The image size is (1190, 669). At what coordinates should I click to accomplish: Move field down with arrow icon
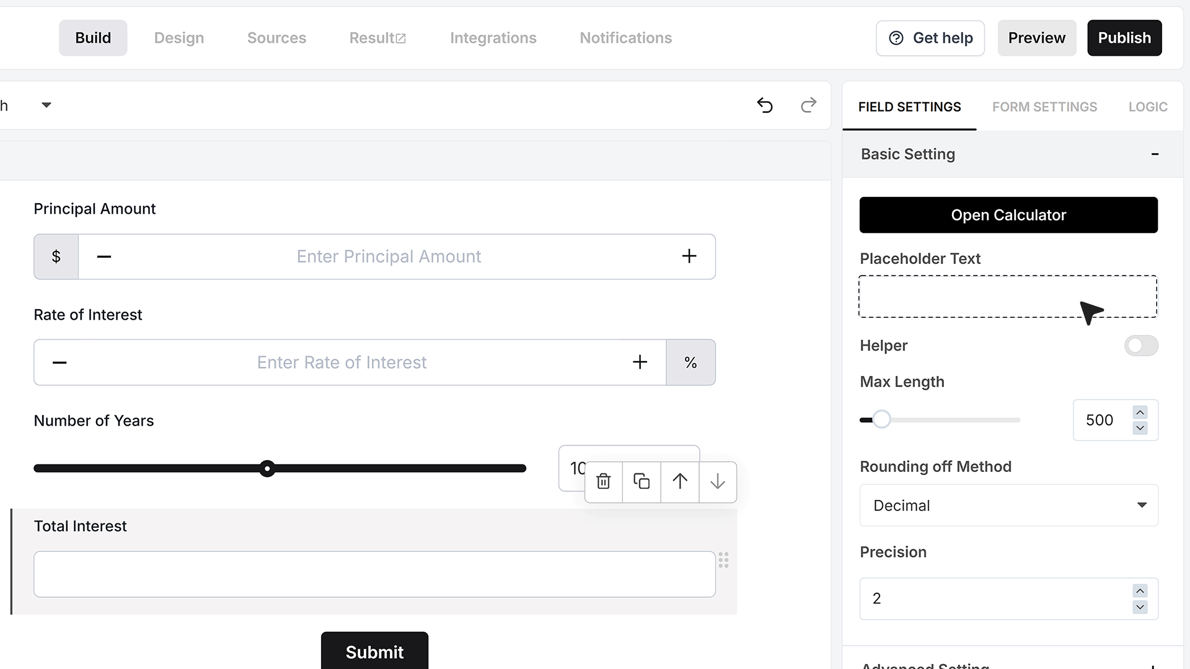718,481
